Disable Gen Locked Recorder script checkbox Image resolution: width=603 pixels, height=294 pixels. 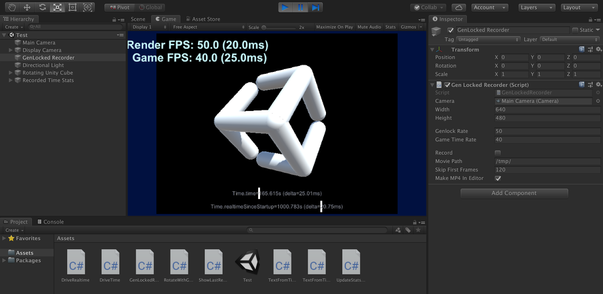point(447,85)
